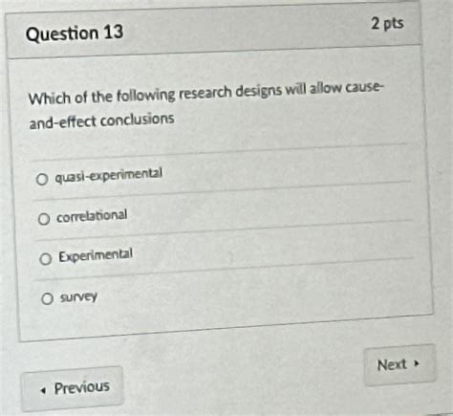Click the word "Next" on the button
Viewport: 453px width, 416px height.
point(392,364)
